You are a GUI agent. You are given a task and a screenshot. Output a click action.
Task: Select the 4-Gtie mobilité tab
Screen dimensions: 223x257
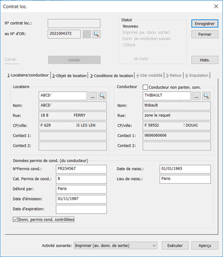click(x=149, y=76)
